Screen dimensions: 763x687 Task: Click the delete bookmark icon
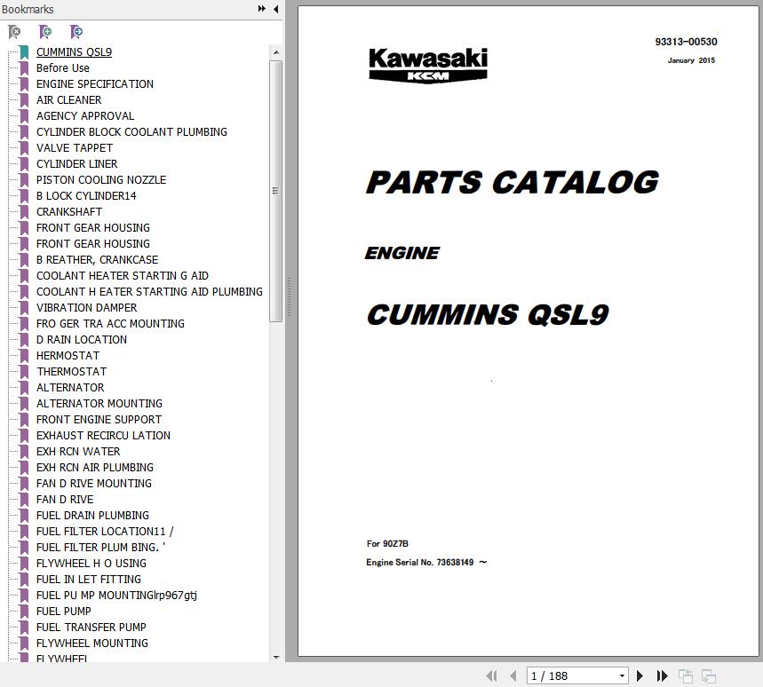14,32
